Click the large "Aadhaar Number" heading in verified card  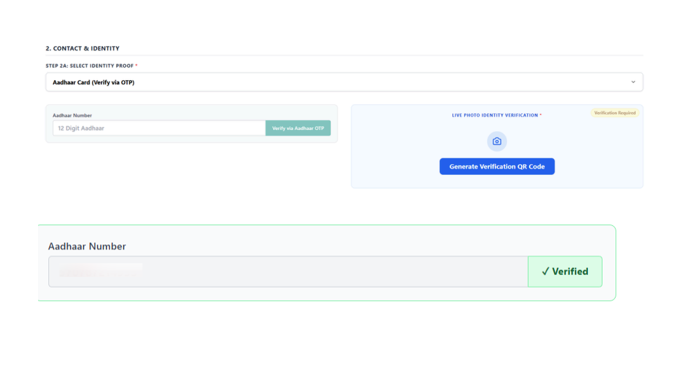click(x=86, y=247)
